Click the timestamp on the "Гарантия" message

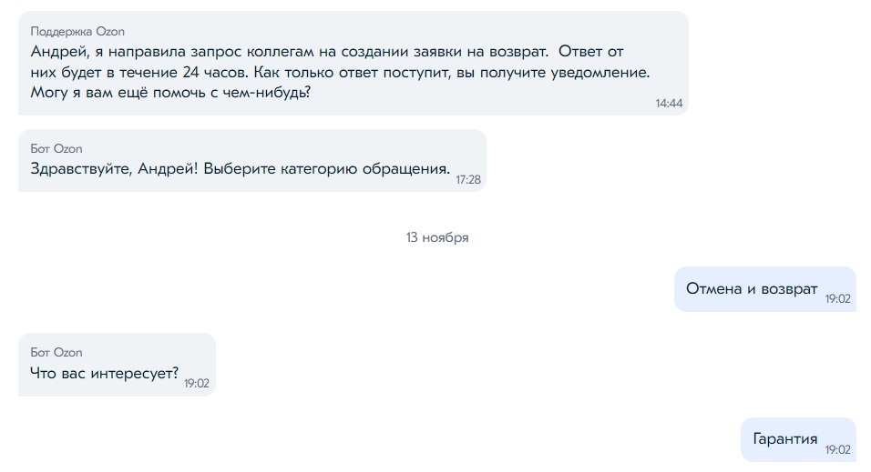coord(837,449)
